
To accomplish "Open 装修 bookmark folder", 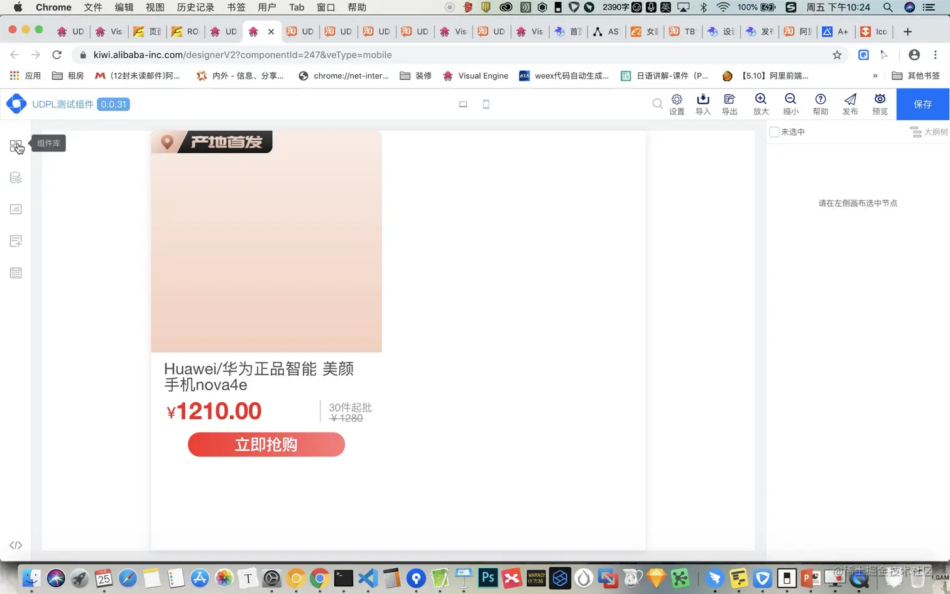I will point(416,75).
